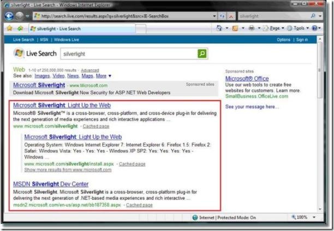Open the Microsoft Office sponsored link
334x231 pixels.
click(247, 79)
